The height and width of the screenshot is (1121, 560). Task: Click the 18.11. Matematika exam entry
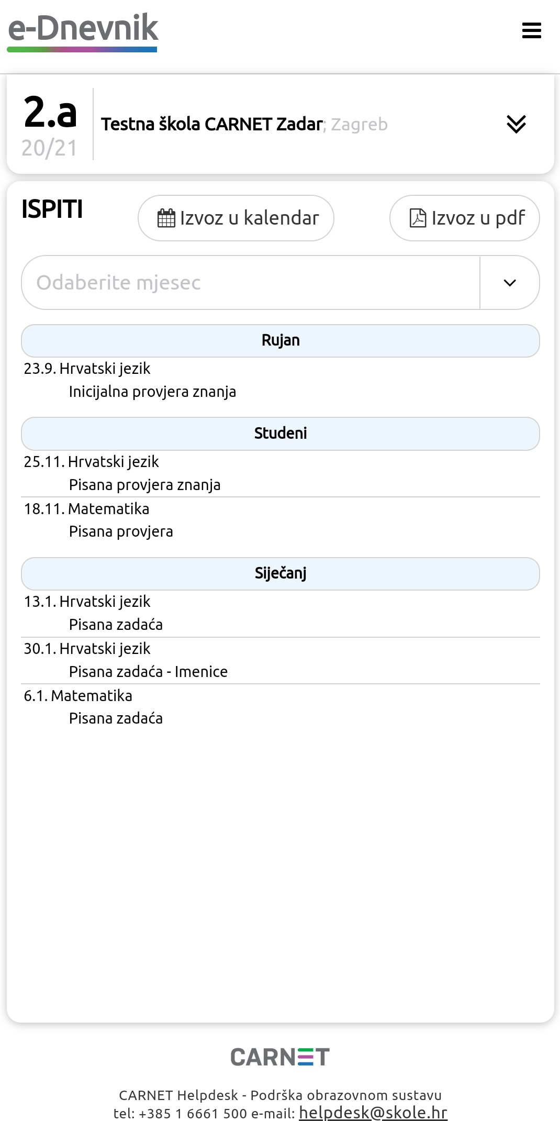[x=86, y=509]
